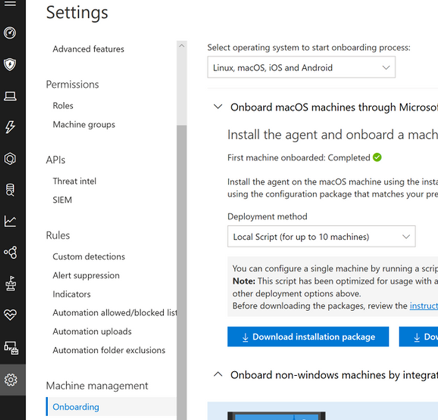Open the heart health icon in sidebar
Screen dimensions: 438x420
pos(10,315)
